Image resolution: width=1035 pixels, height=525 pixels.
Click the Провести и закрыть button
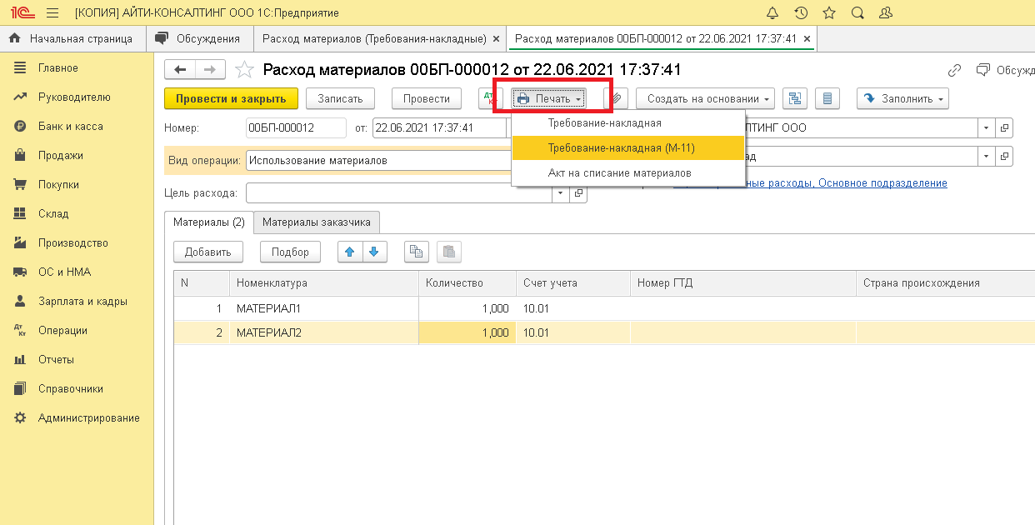pos(231,98)
